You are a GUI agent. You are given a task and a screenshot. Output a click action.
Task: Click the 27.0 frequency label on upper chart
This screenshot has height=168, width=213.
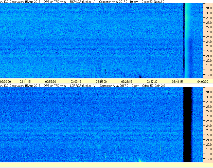coord(209,27)
